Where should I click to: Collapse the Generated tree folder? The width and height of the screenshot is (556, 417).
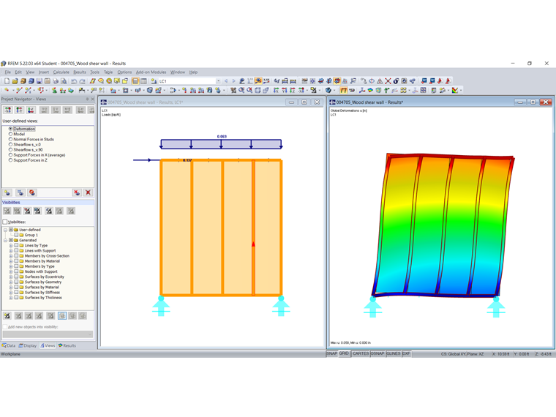(5, 241)
